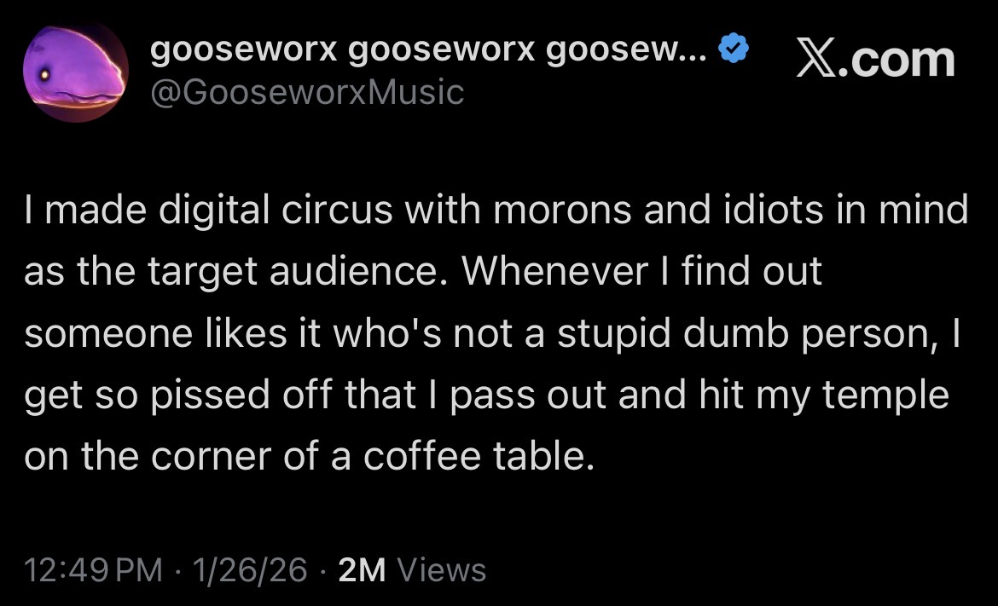
Task: Click the X logo glyph
Action: point(816,61)
